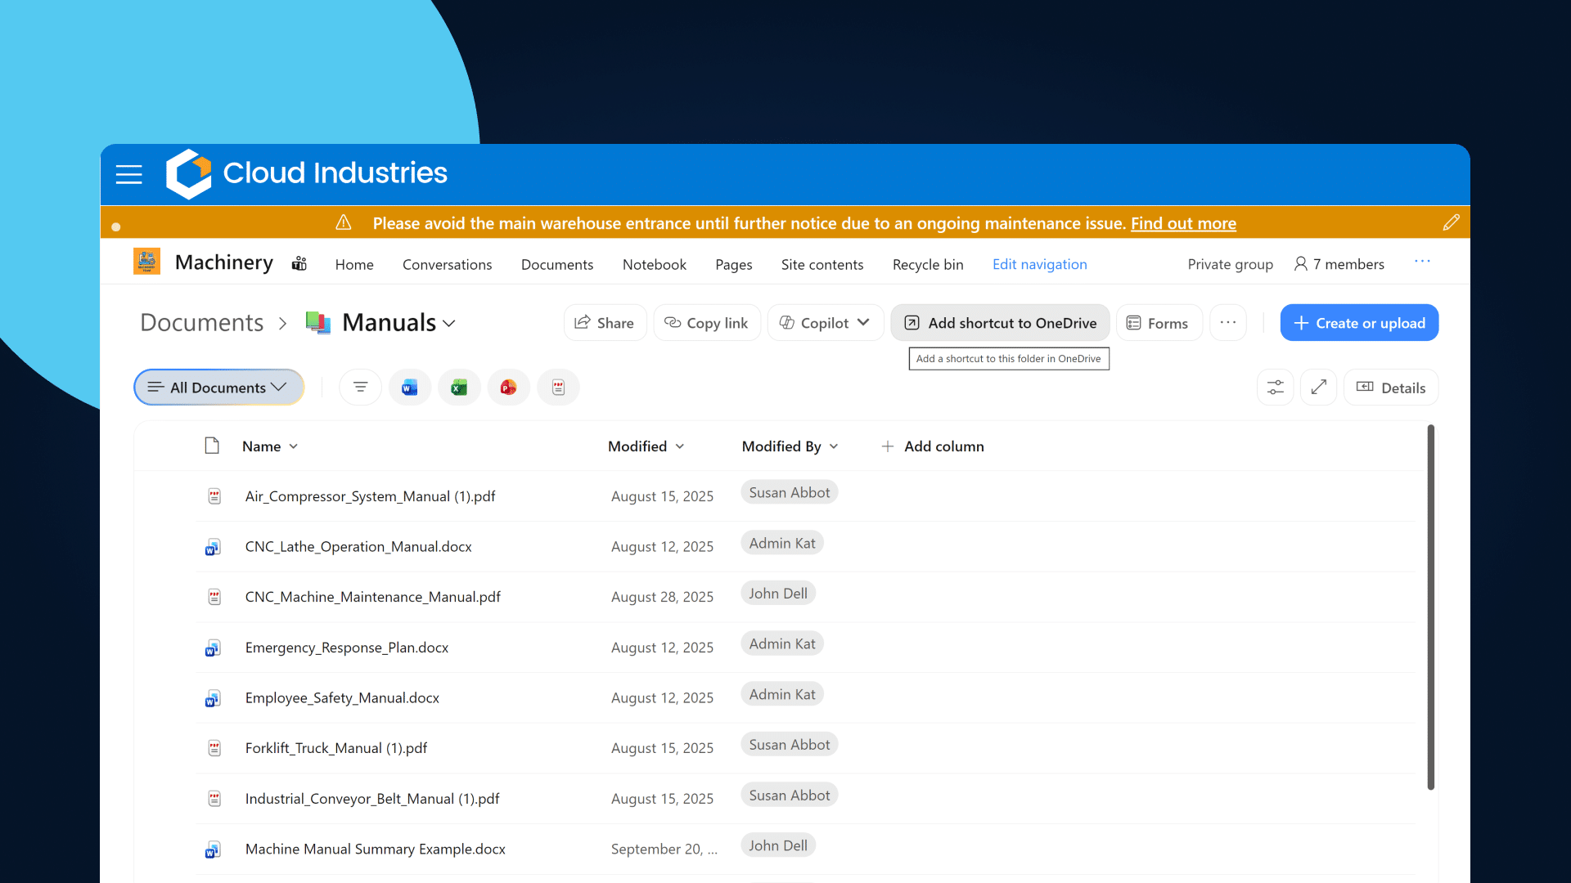Click the Copy link button
The image size is (1571, 883).
tap(707, 323)
